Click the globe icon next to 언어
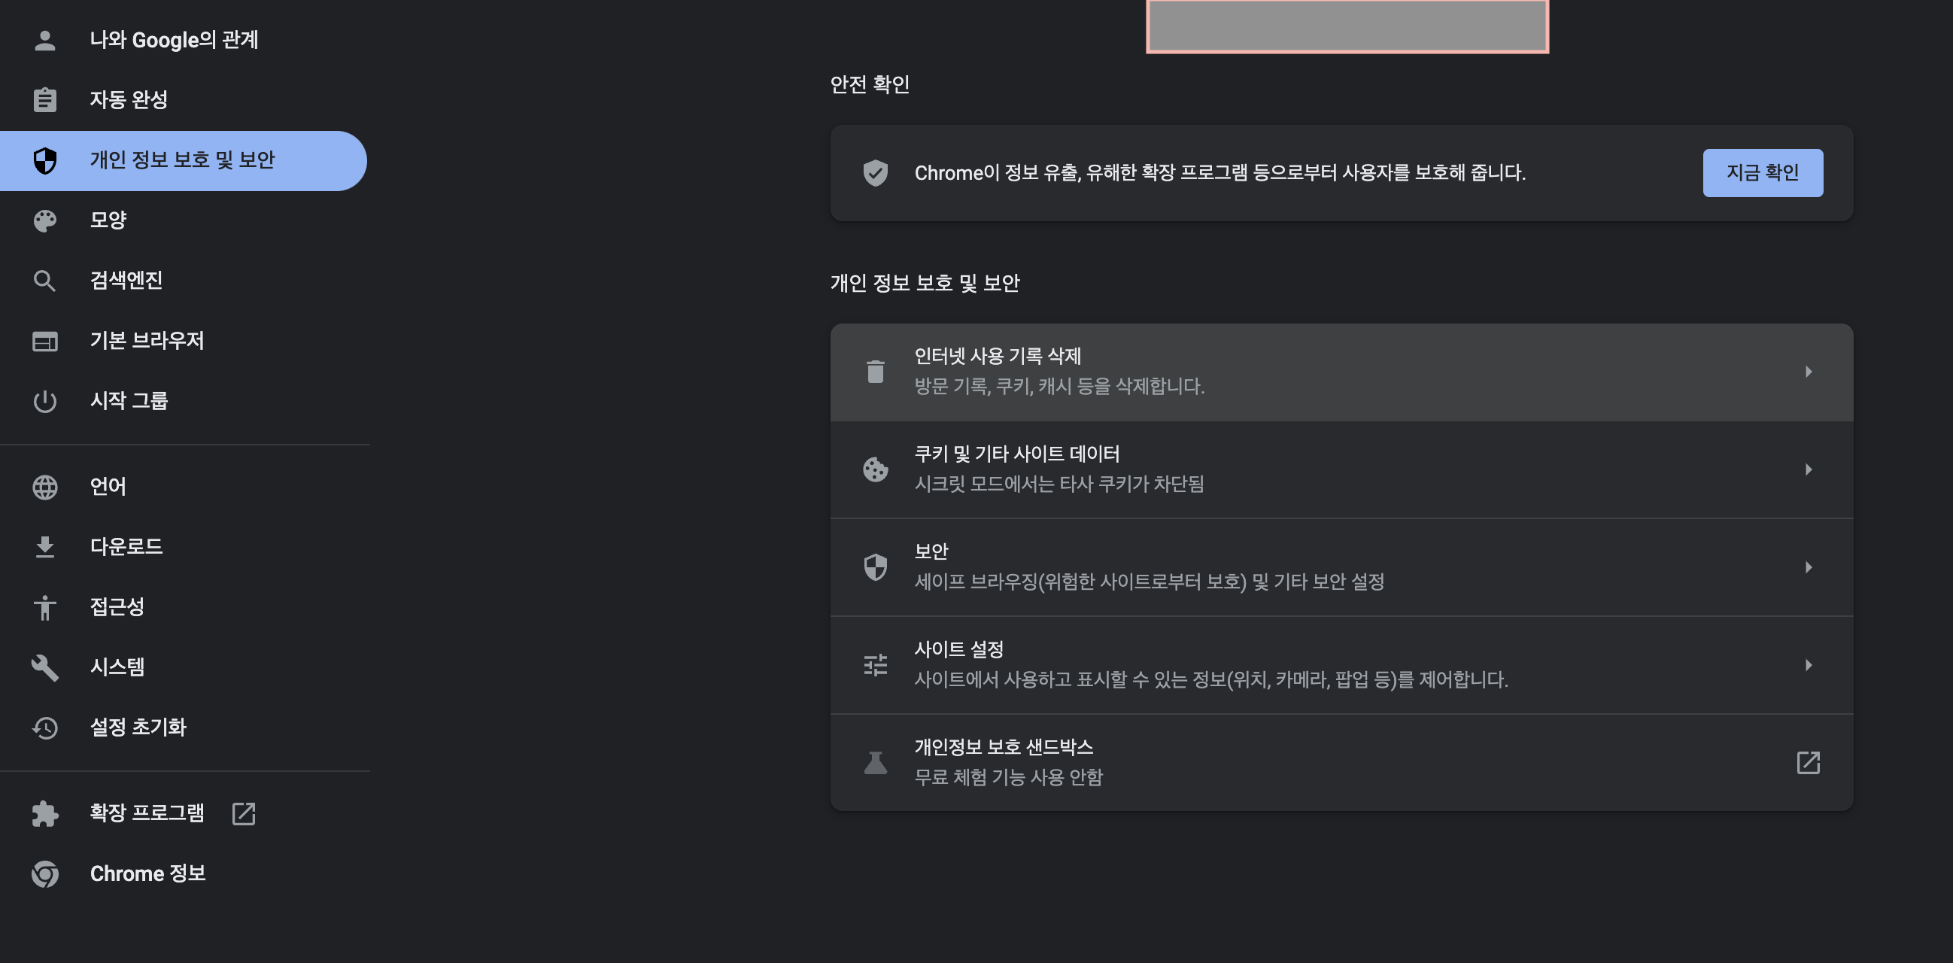Image resolution: width=1953 pixels, height=963 pixels. 44,487
